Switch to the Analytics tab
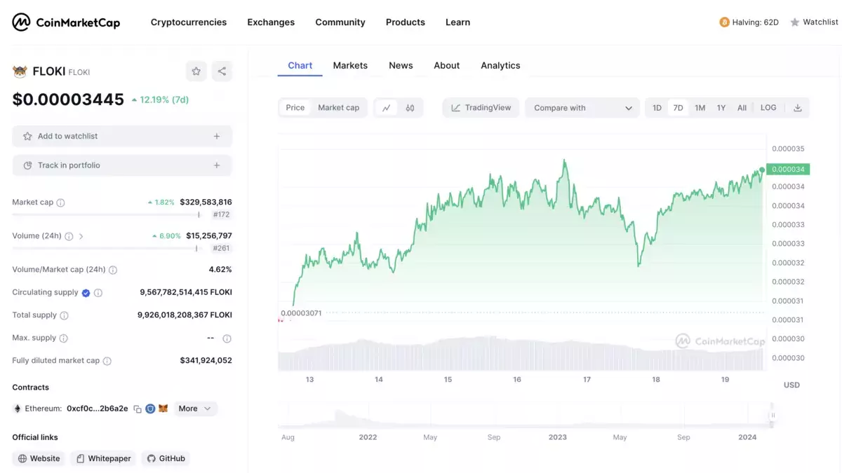 click(500, 65)
